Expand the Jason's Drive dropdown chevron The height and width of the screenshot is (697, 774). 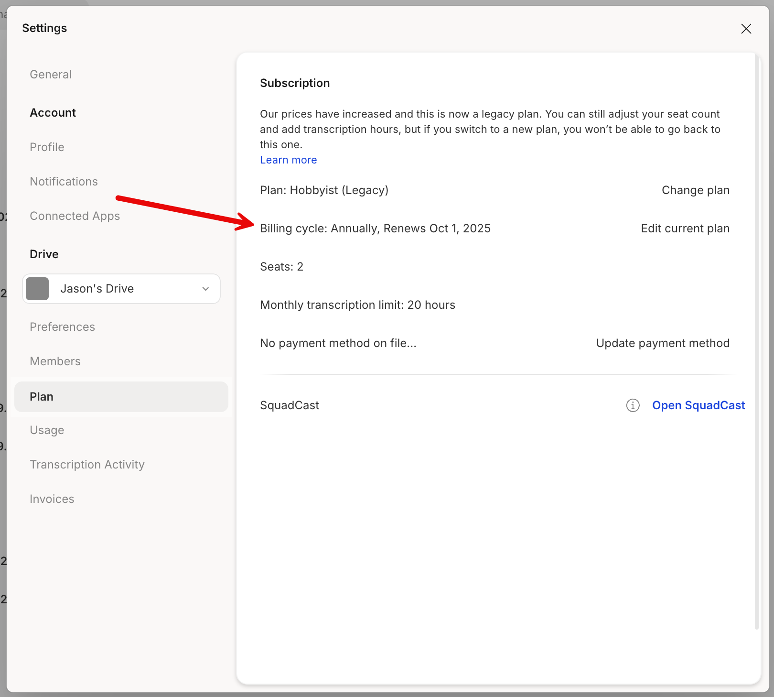click(205, 289)
